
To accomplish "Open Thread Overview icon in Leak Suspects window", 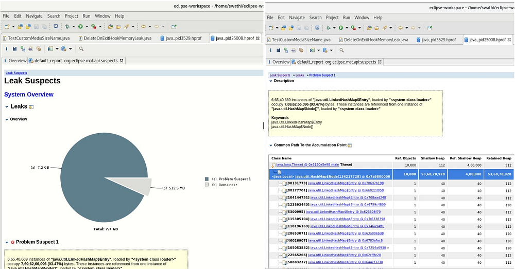I will [39, 49].
